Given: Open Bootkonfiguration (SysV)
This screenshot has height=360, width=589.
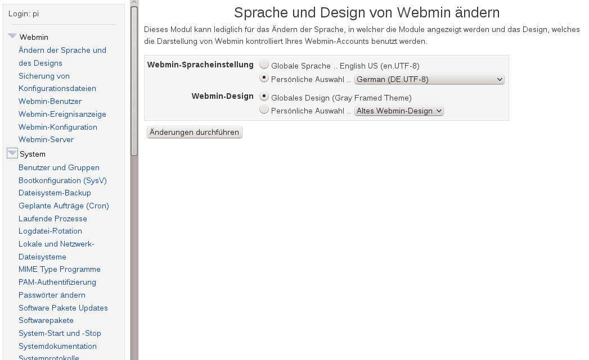Looking at the screenshot, I should pos(63,180).
